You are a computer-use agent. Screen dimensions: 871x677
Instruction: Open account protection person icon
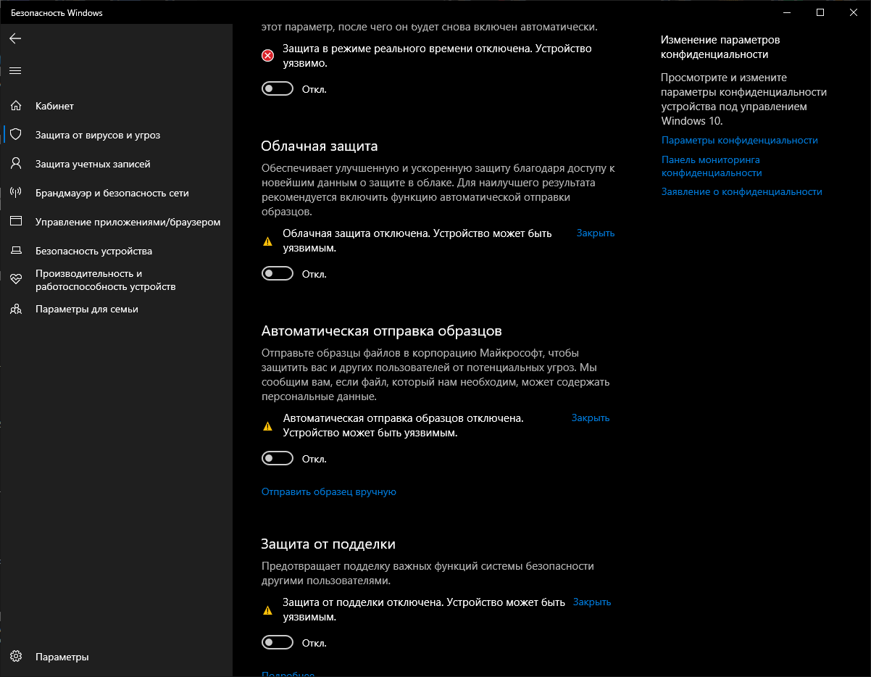tap(16, 164)
